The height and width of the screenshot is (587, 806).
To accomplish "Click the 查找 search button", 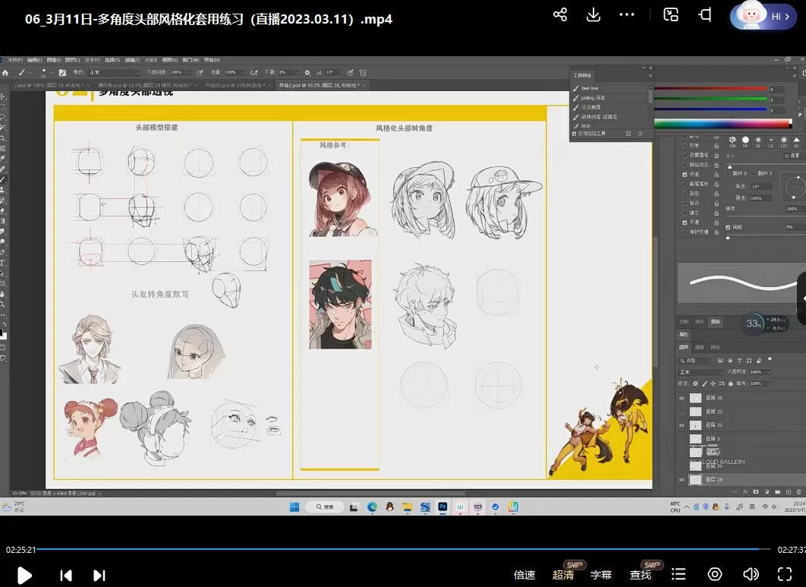I will pyautogui.click(x=641, y=575).
